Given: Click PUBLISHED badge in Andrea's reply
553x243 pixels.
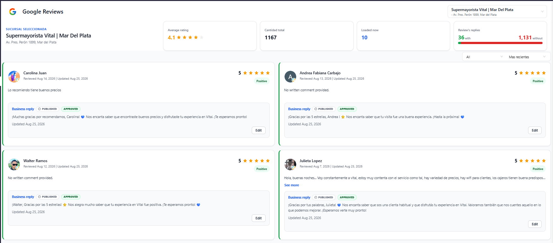Looking at the screenshot, I should pos(324,109).
